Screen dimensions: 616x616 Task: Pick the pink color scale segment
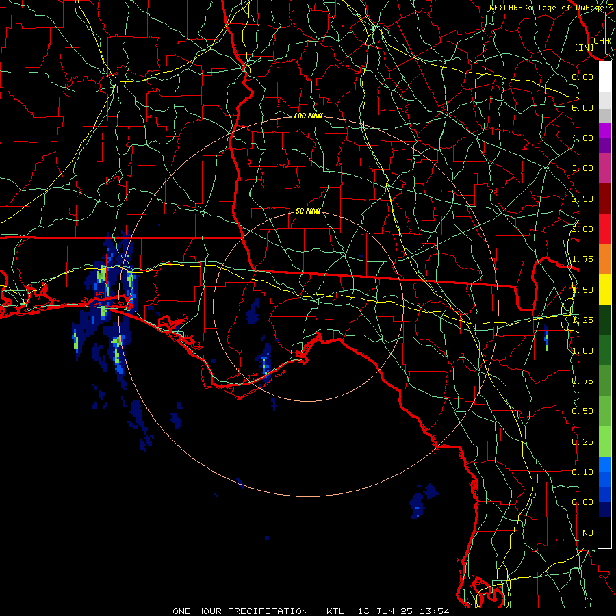click(604, 168)
